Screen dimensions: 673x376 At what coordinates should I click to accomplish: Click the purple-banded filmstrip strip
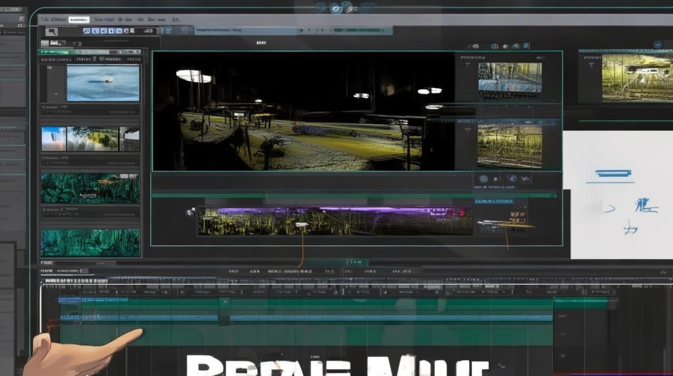coord(335,221)
